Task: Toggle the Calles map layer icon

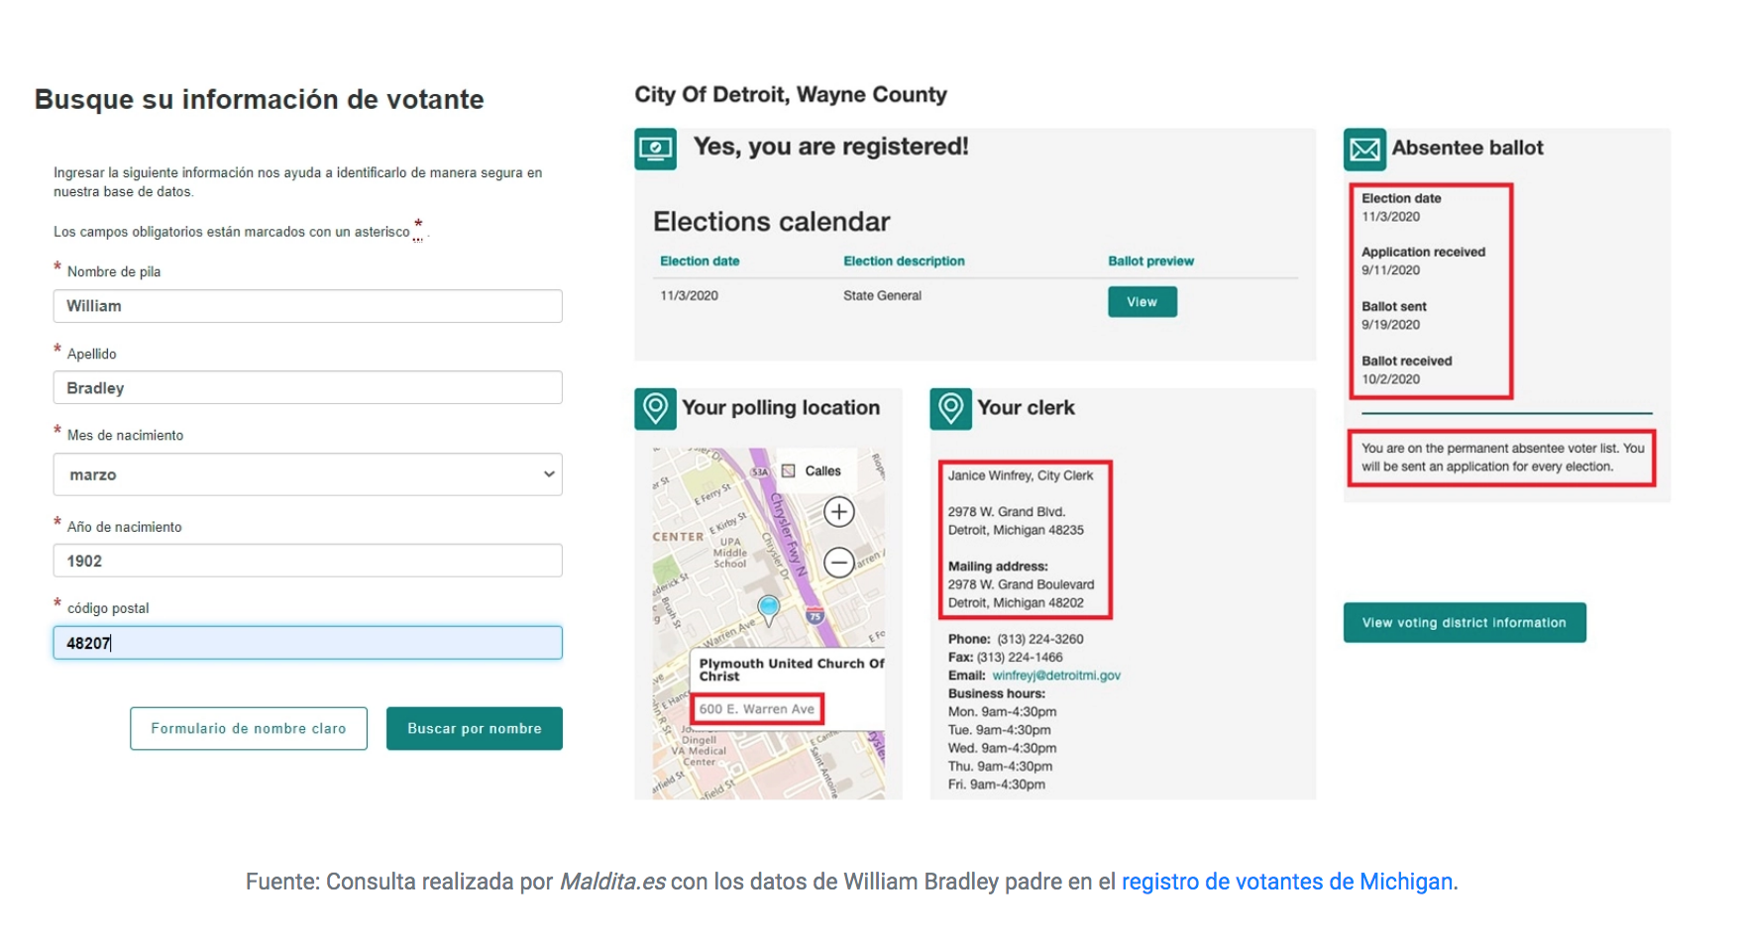Action: pyautogui.click(x=789, y=471)
